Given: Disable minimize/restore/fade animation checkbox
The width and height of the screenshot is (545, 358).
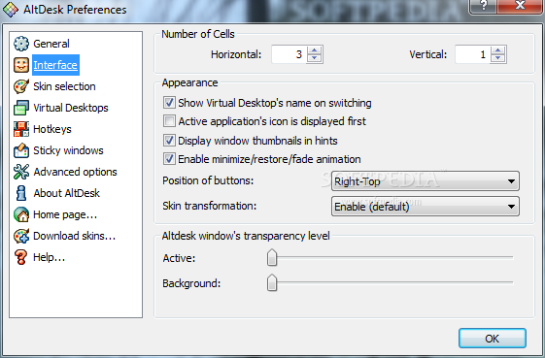Looking at the screenshot, I should (x=169, y=159).
